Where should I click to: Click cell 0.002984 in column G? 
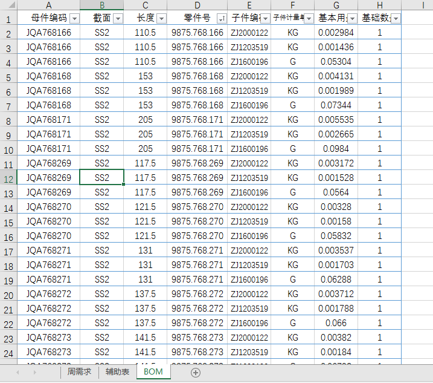pyautogui.click(x=336, y=33)
